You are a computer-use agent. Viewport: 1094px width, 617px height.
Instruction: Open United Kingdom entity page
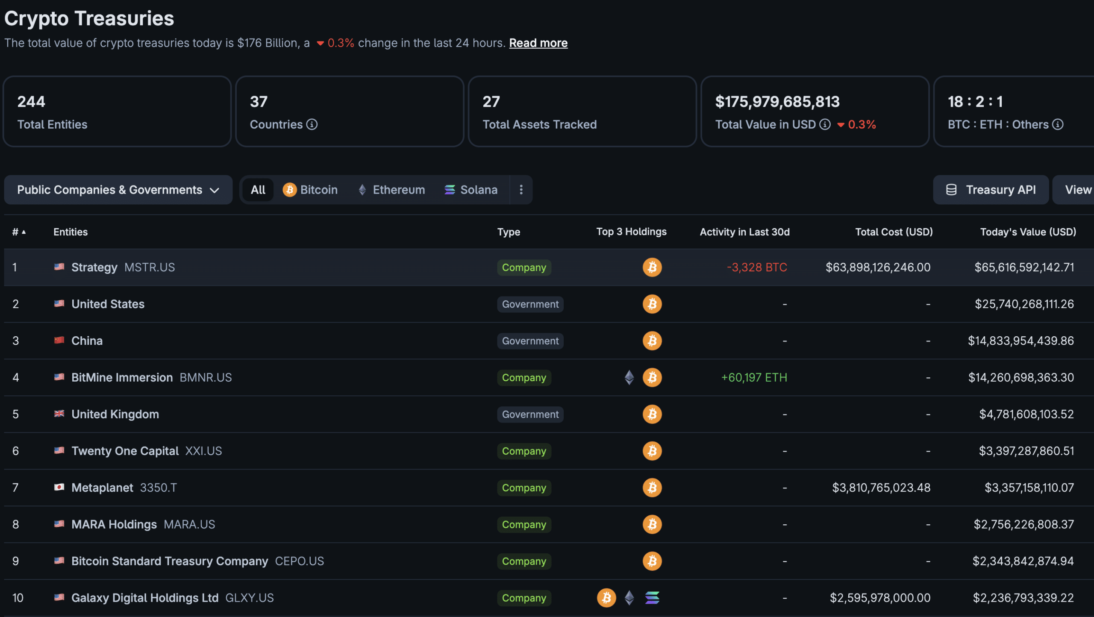(115, 414)
